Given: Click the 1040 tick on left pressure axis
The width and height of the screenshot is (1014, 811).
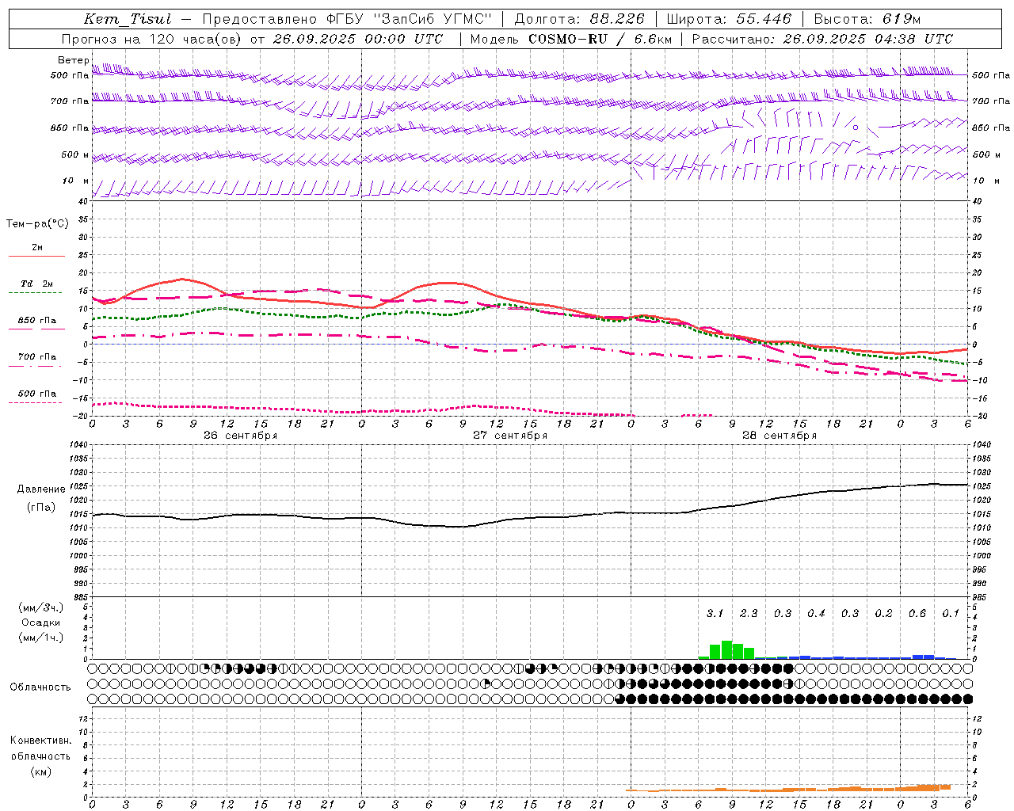Looking at the screenshot, I should 79,445.
